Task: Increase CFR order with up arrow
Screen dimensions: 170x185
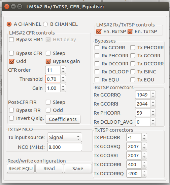Action: tap(63, 68)
